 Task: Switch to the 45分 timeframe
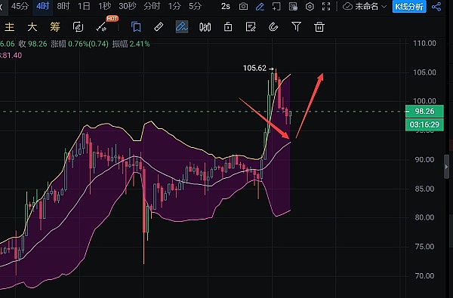tap(20, 6)
